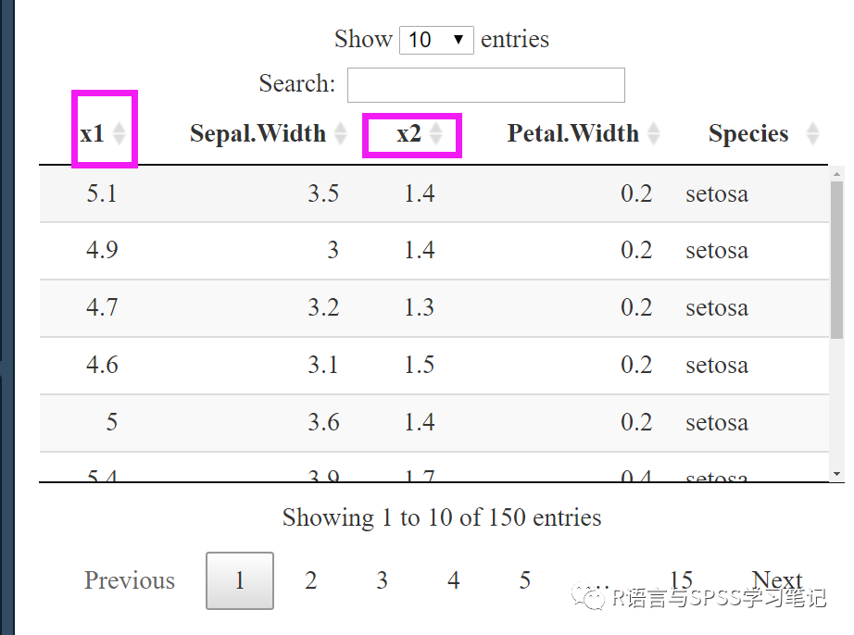Go to Next page
854x635 pixels.
[x=777, y=580]
